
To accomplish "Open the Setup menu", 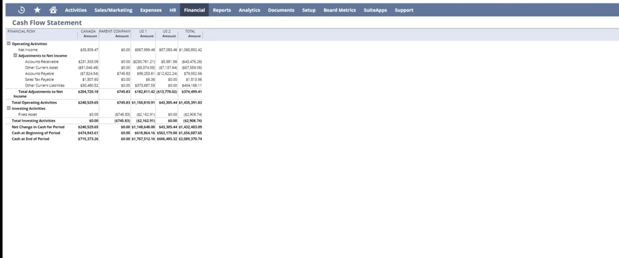I will coord(309,10).
